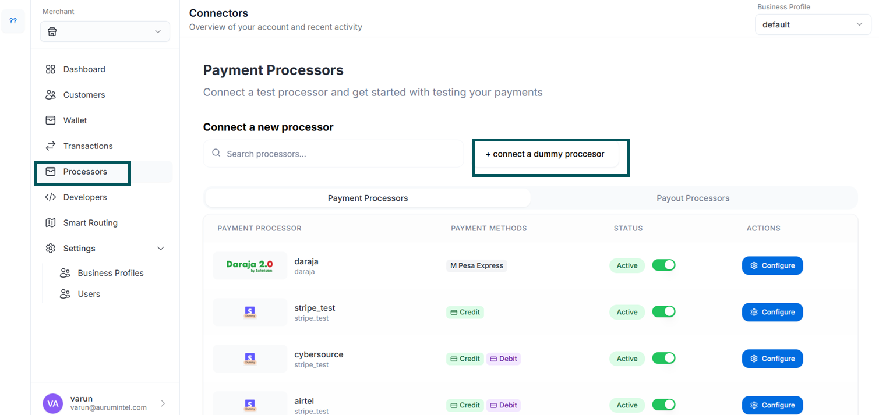Disable the daraja processor toggle
Screen dimensions: 879x415
tap(663, 265)
